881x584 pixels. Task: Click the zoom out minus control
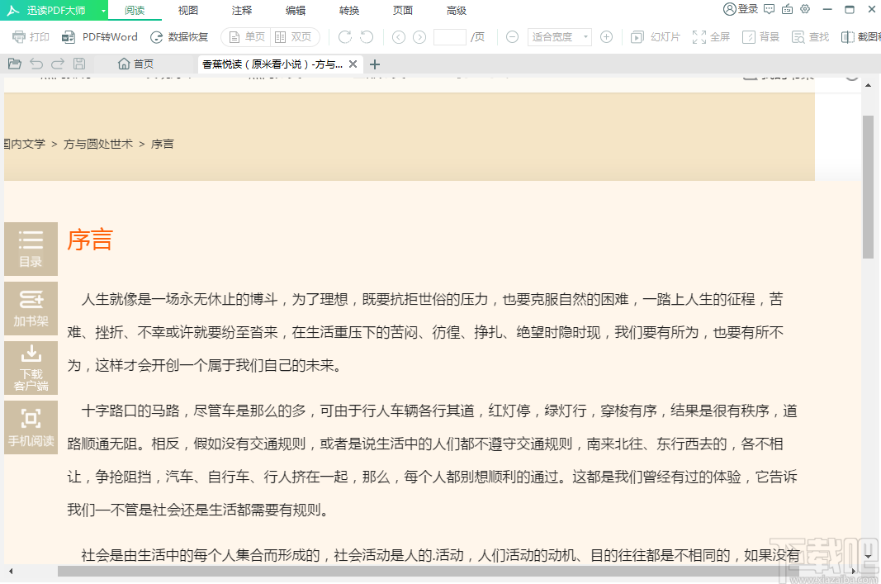coord(512,36)
